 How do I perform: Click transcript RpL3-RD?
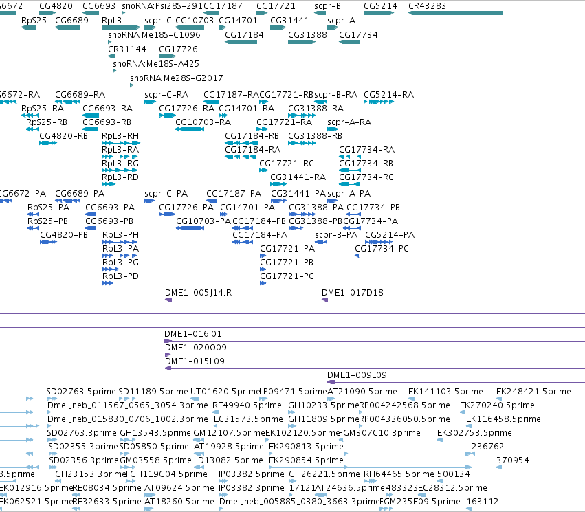click(x=109, y=184)
